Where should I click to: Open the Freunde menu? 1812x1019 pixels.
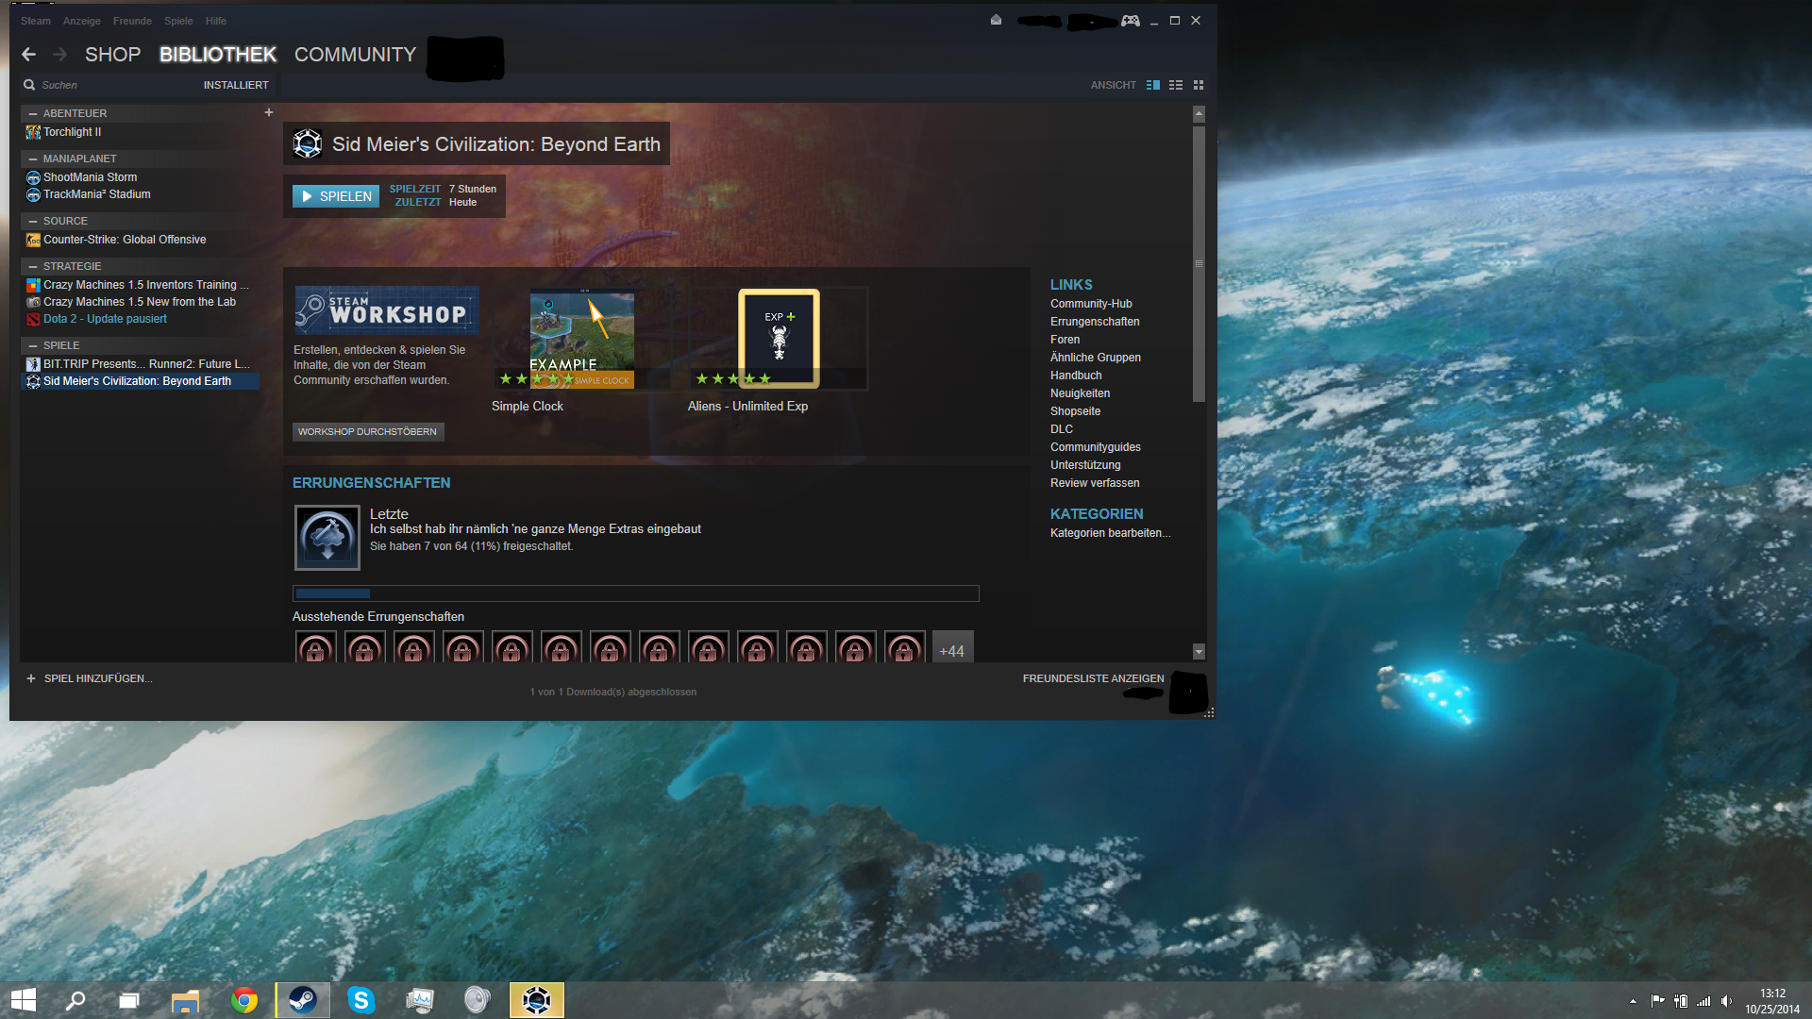point(132,21)
